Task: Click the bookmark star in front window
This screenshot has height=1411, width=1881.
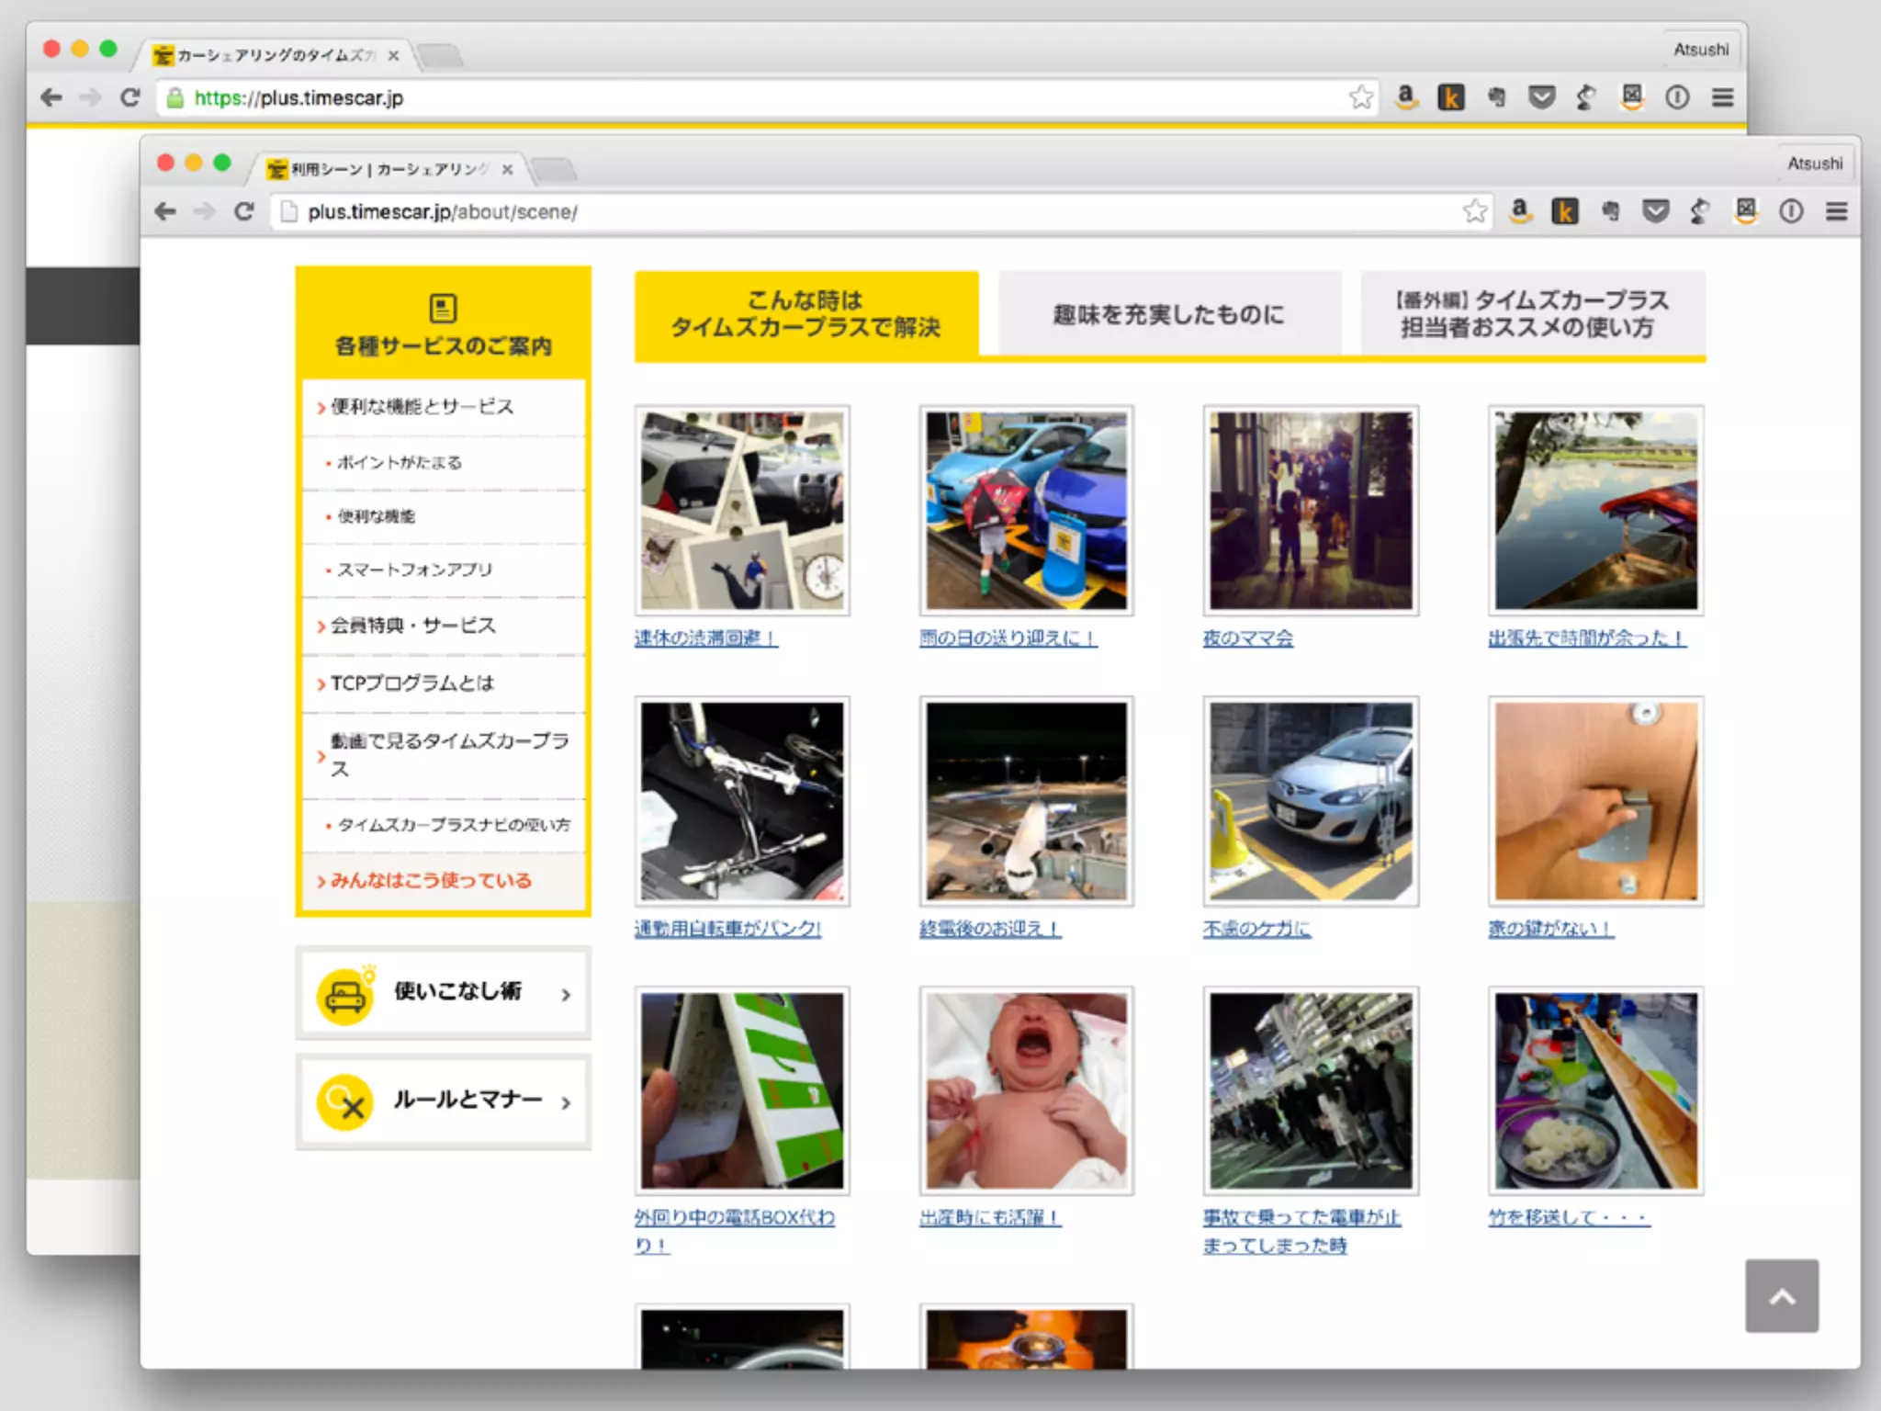Action: [1475, 211]
